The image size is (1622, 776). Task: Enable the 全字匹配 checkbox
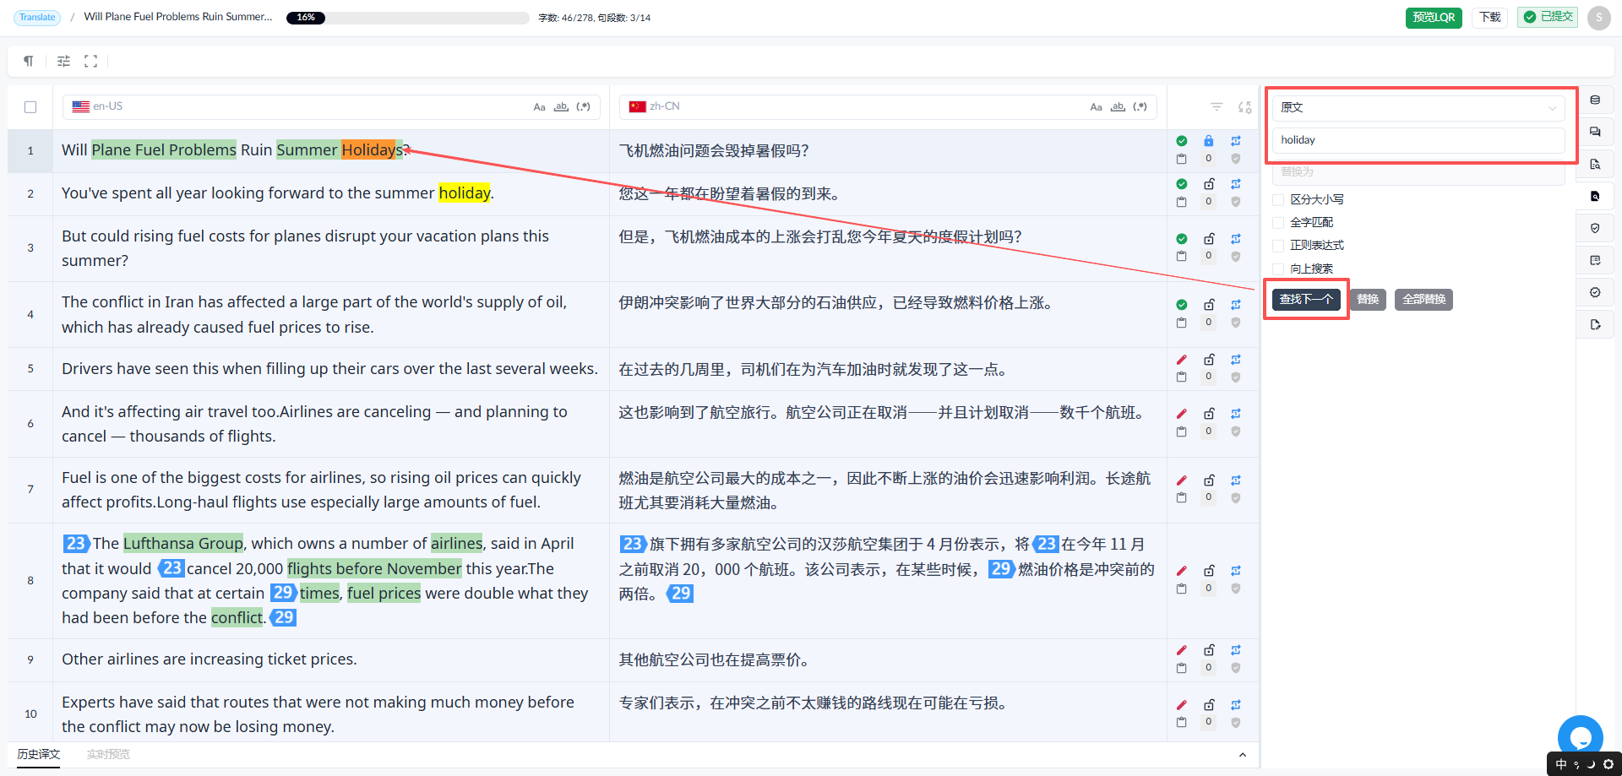point(1278,222)
